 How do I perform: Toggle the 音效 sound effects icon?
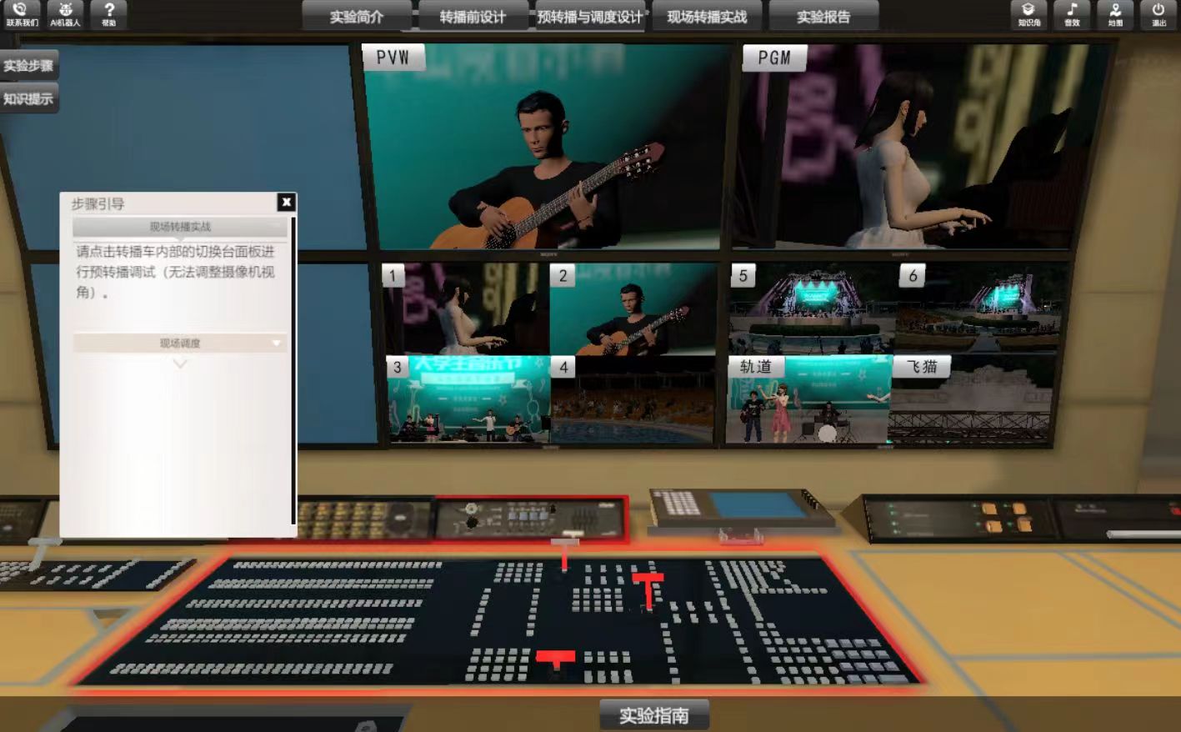pyautogui.click(x=1072, y=13)
